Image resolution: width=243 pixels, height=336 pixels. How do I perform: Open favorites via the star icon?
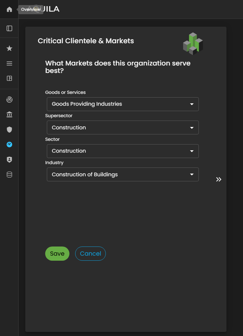point(9,49)
